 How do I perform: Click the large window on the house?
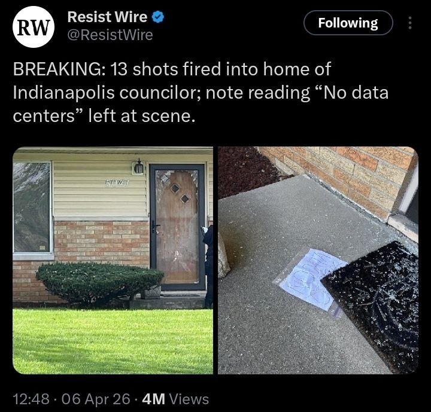click(x=32, y=207)
